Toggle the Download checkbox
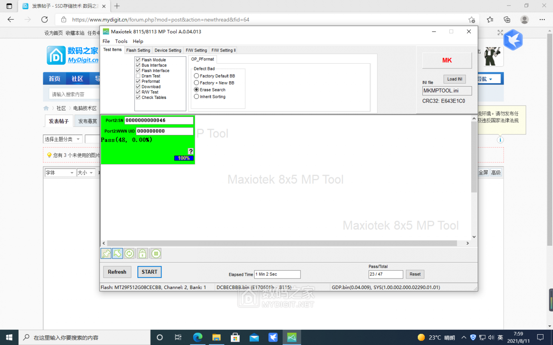This screenshot has width=553, height=345. (138, 87)
